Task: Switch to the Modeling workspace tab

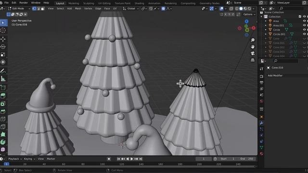Action: coord(74,3)
